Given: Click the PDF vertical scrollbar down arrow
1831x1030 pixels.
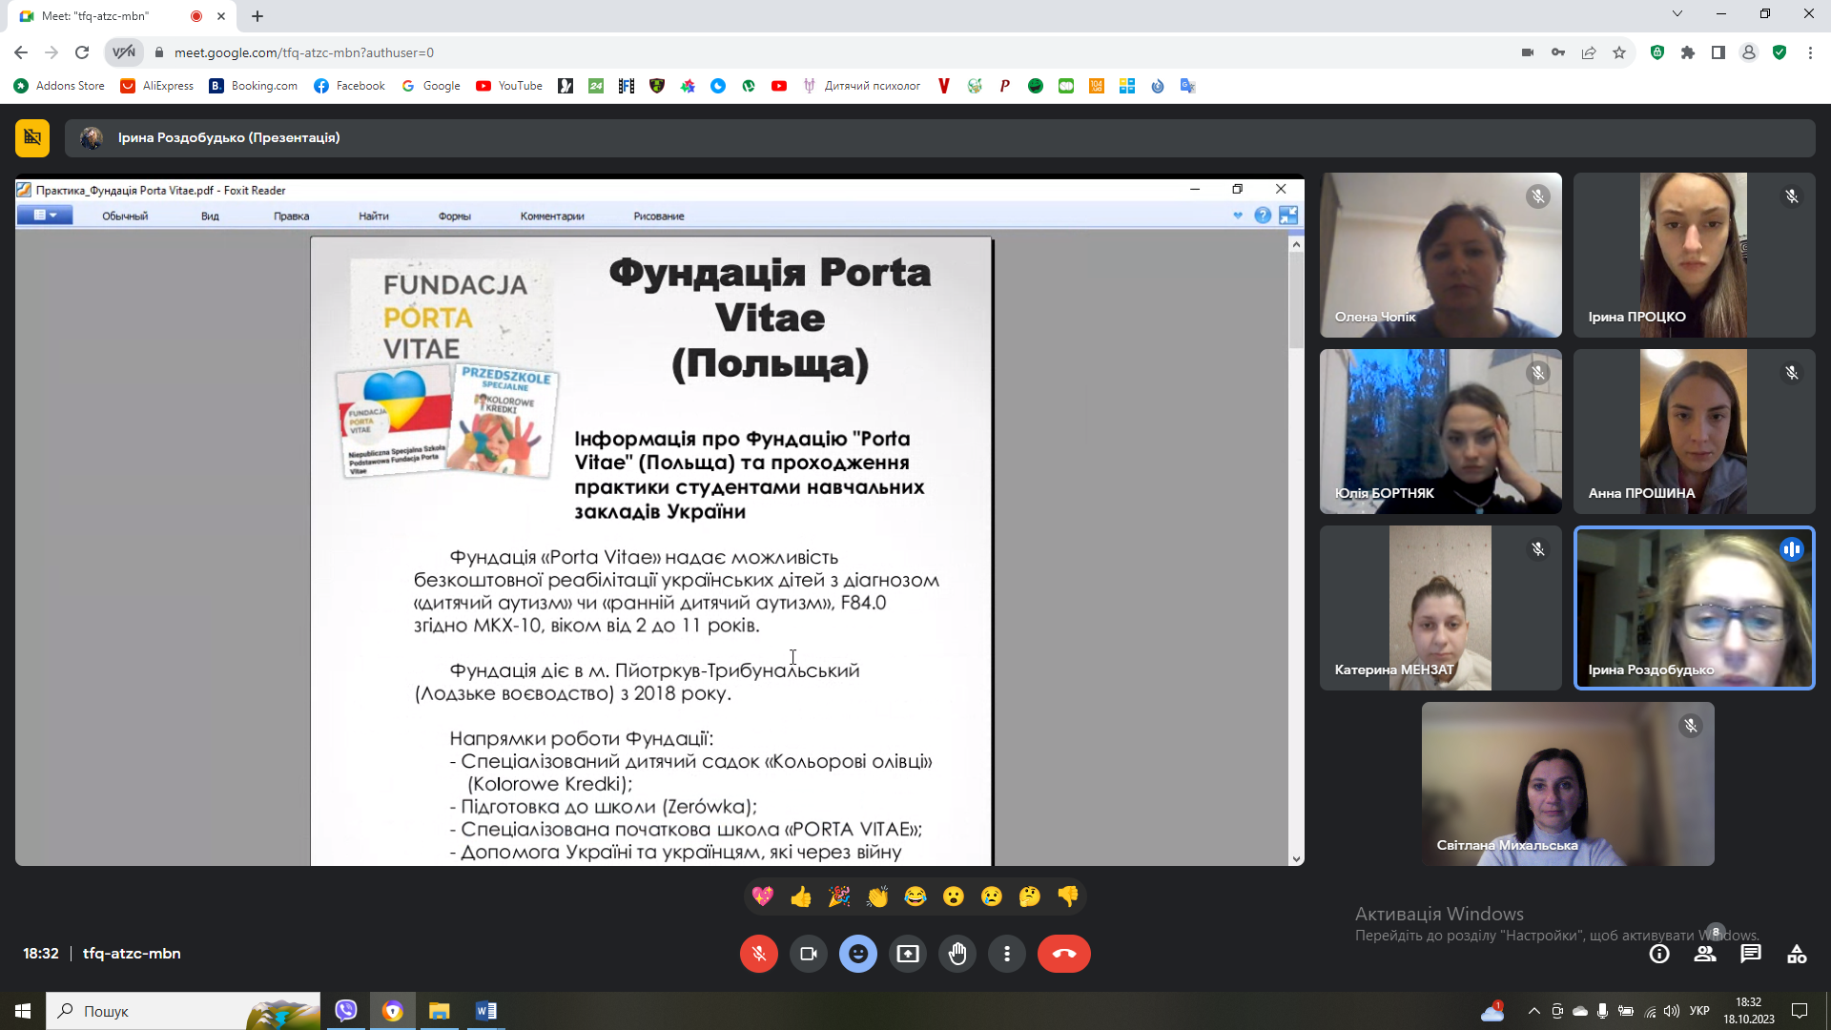Looking at the screenshot, I should (1296, 858).
